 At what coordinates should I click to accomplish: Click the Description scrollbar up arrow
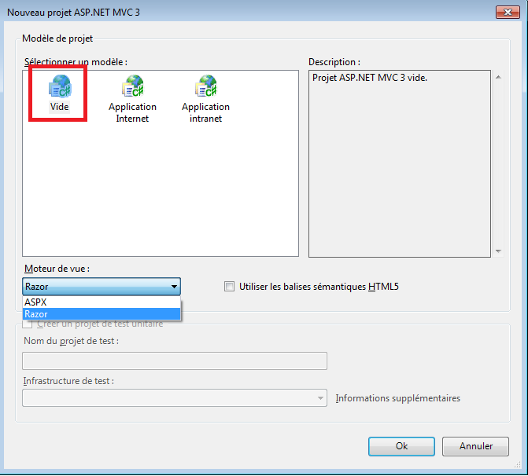coord(498,77)
